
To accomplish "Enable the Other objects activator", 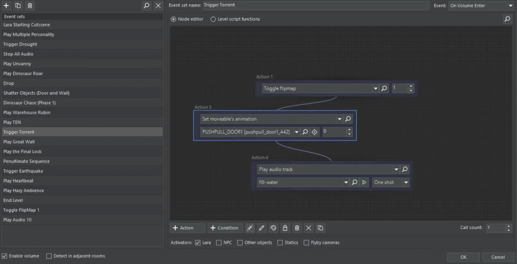I will pos(240,242).
